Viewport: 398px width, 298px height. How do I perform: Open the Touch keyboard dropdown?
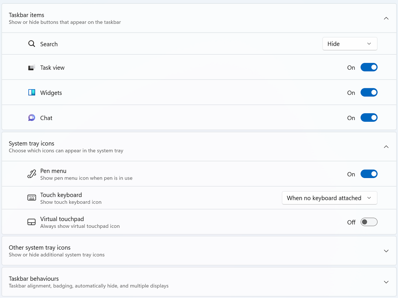[x=330, y=198]
